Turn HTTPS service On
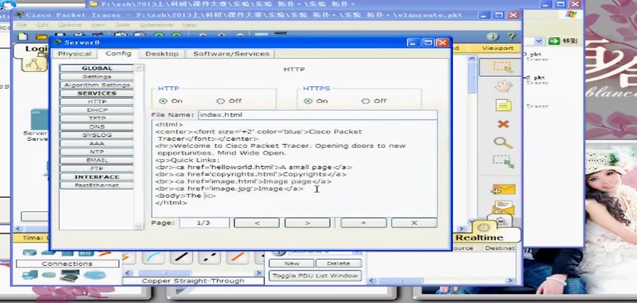 coord(308,101)
